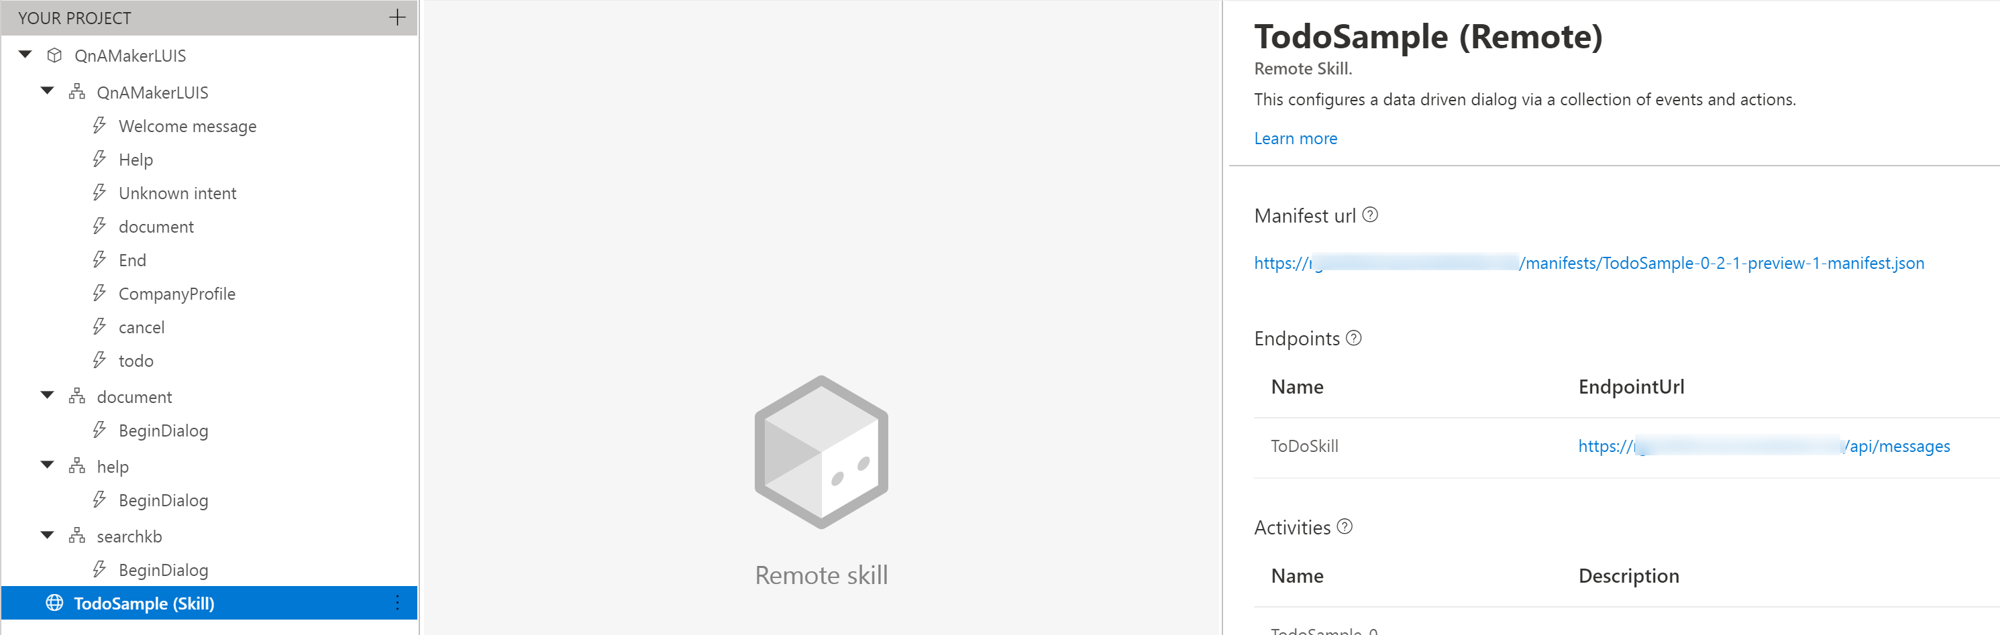Collapse the document dialog in the tree
The width and height of the screenshot is (2000, 635).
coord(46,396)
